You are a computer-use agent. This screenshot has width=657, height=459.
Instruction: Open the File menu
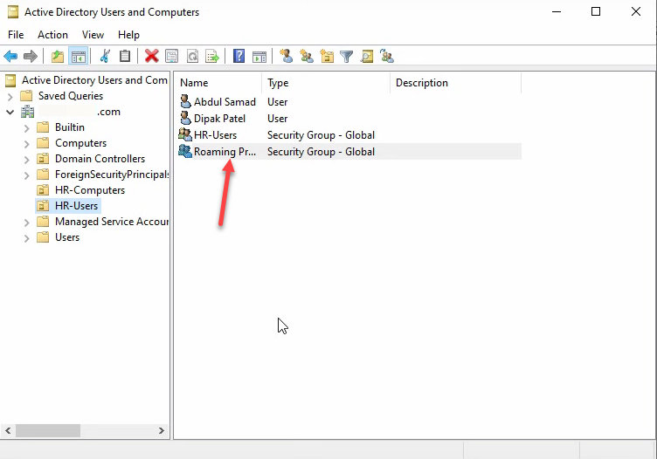tap(16, 35)
